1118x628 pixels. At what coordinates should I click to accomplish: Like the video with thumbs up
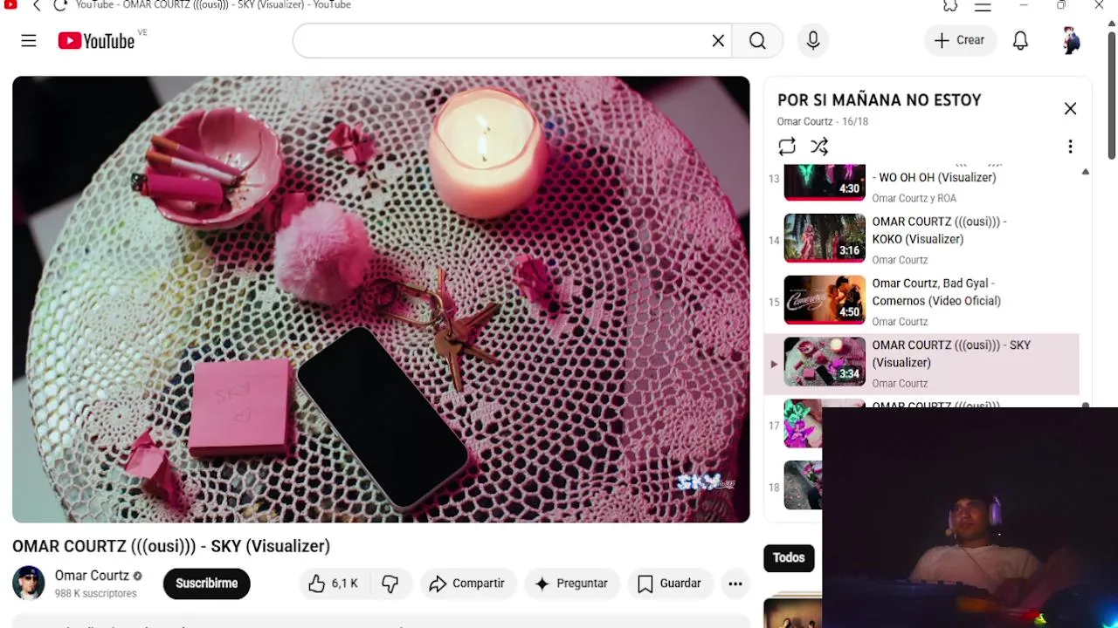coord(333,584)
